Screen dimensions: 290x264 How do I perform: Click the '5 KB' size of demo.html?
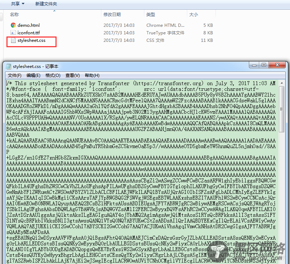(x=208, y=25)
